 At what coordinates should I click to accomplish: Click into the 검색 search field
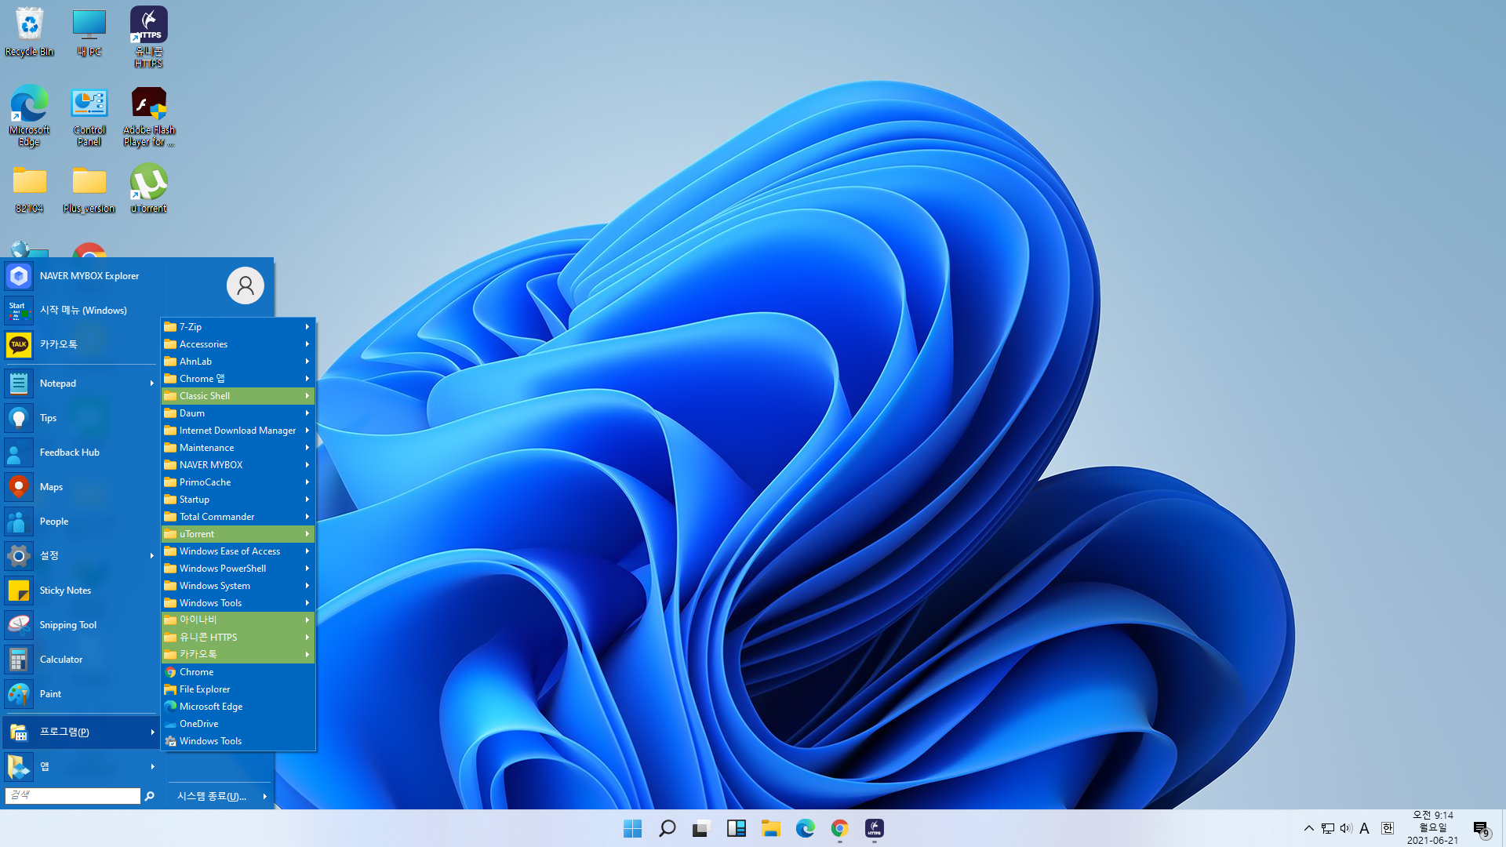(x=72, y=795)
